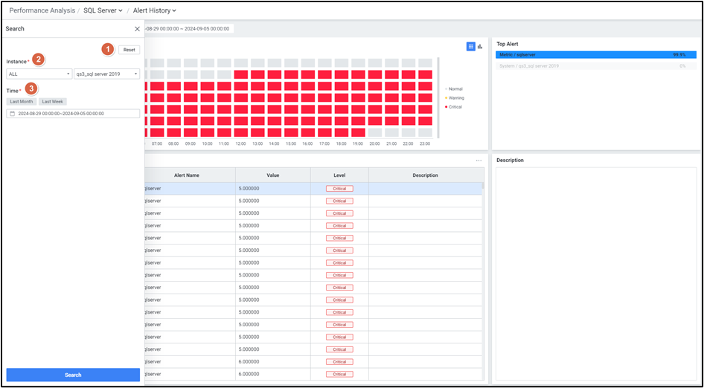Open the alert table more-options ellipsis

pyautogui.click(x=479, y=161)
